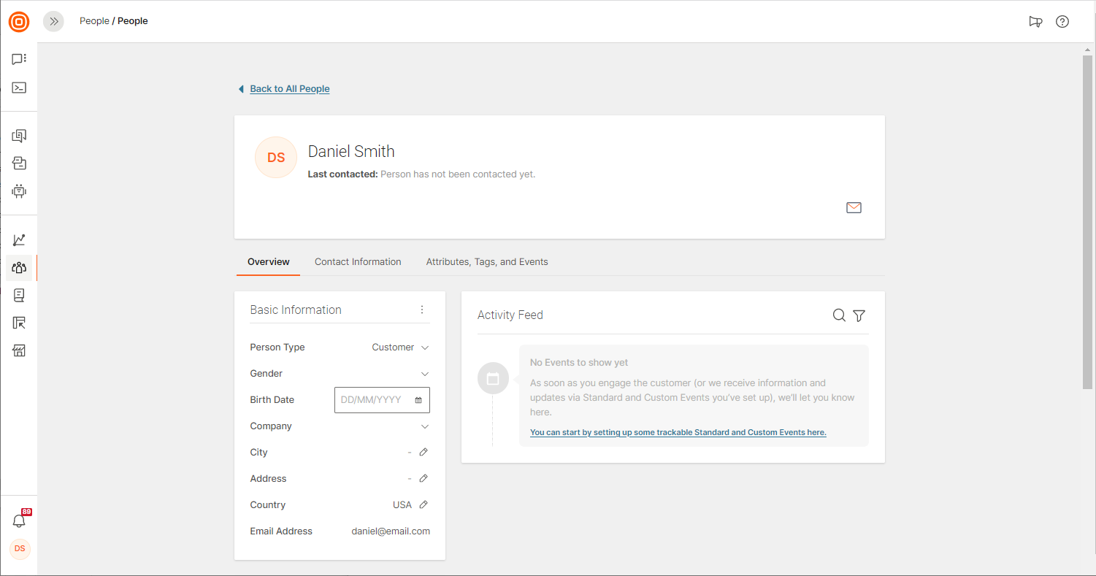Click the help question mark icon
The height and width of the screenshot is (576, 1096).
tap(1062, 21)
